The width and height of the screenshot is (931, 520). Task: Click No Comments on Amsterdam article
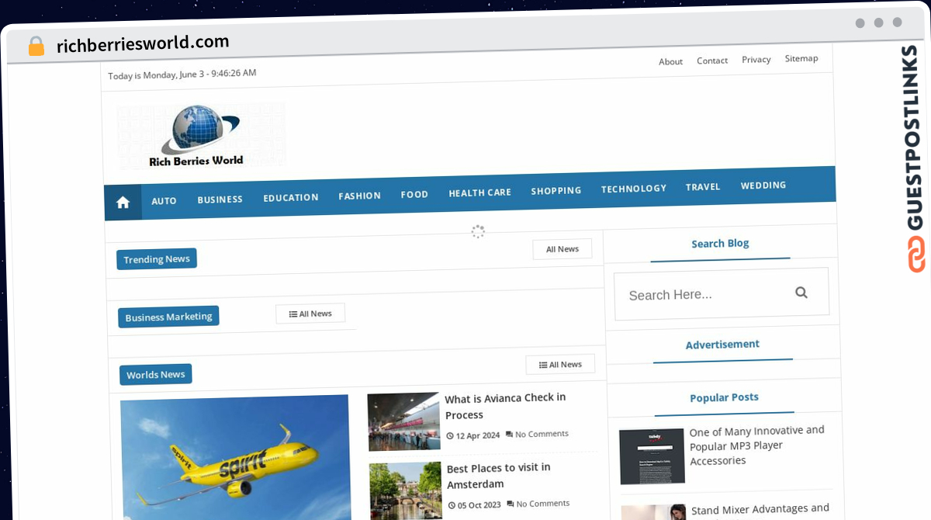pos(538,504)
